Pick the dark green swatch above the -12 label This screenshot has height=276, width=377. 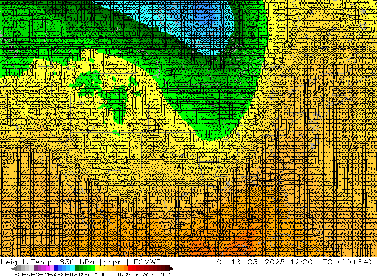pyautogui.click(x=77, y=268)
